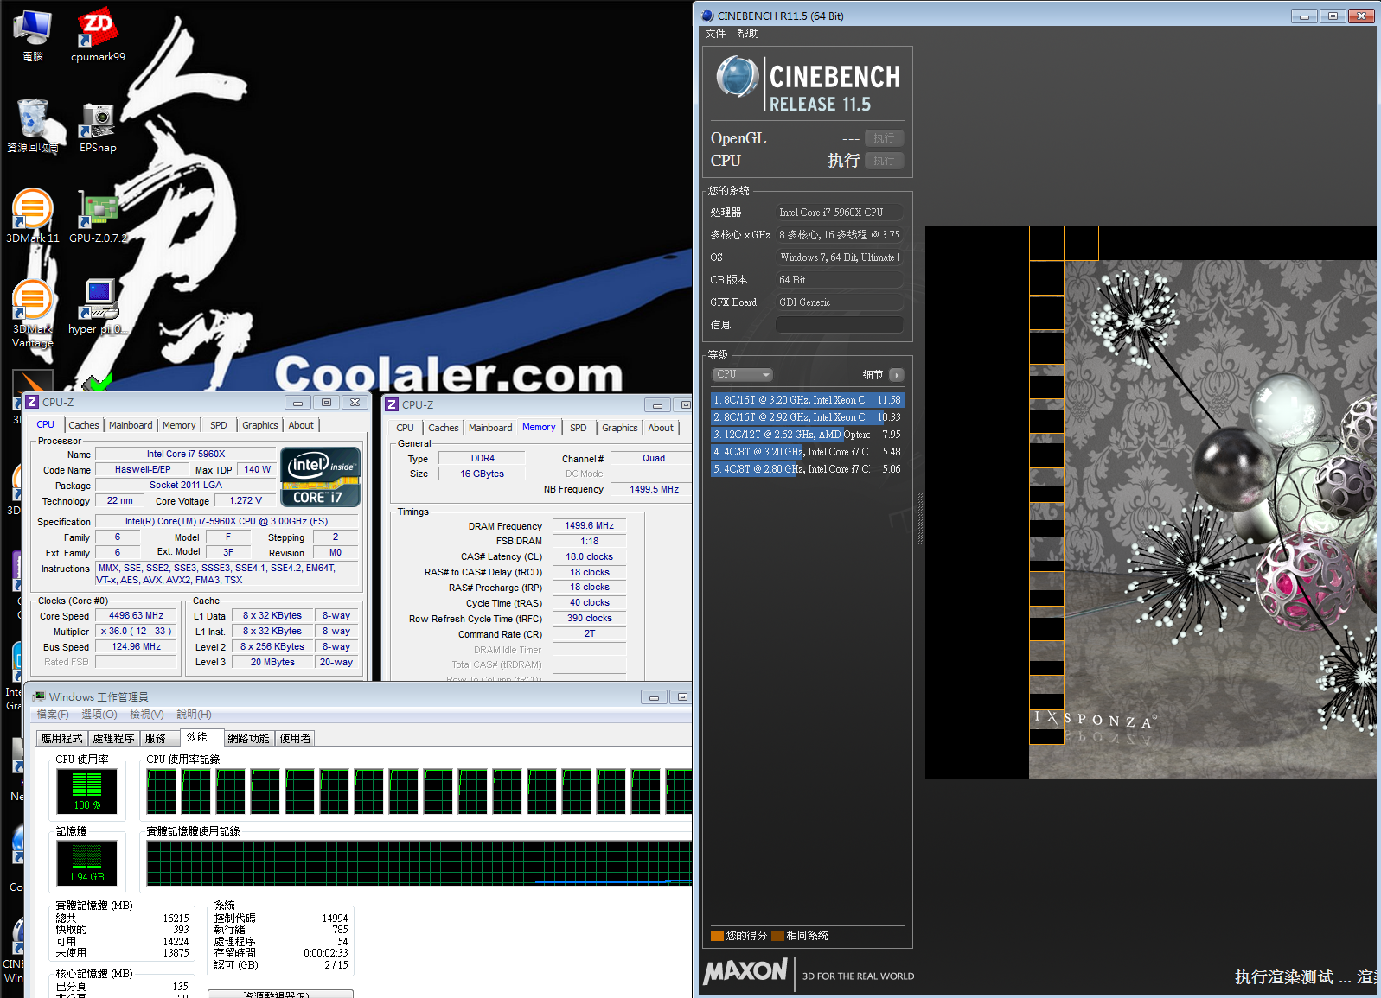The width and height of the screenshot is (1381, 998).
Task: Select ranking row 2 Intel Xeon 10.33
Action: pyautogui.click(x=808, y=417)
